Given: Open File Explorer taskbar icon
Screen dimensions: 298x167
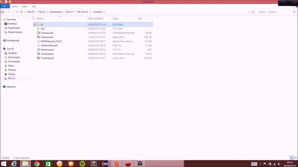Looking at the screenshot, I should tap(25, 164).
